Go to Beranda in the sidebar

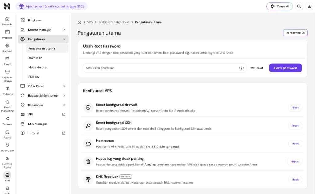point(7,21)
